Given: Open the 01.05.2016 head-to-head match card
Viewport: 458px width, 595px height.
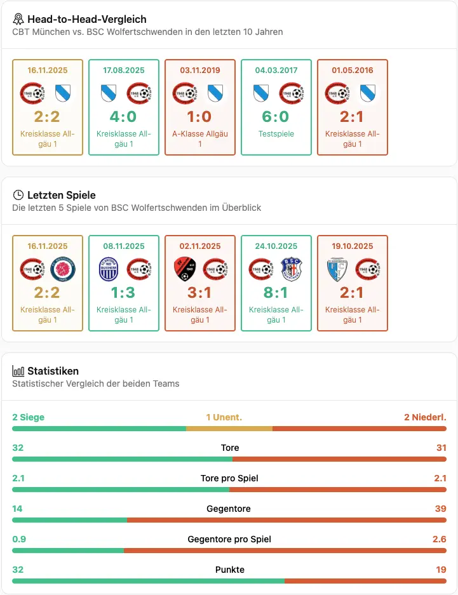Looking at the screenshot, I should pyautogui.click(x=353, y=107).
